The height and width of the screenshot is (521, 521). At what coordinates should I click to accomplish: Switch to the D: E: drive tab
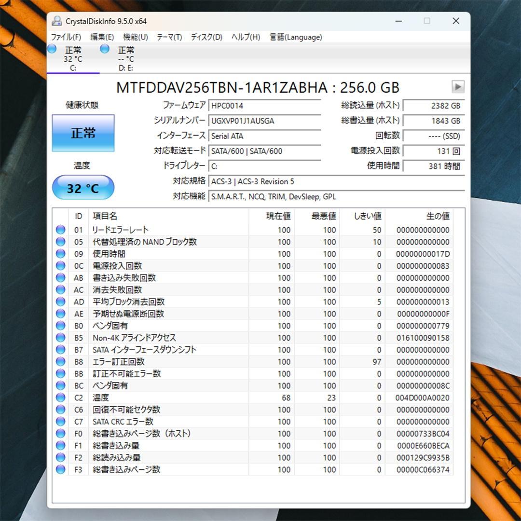click(126, 58)
